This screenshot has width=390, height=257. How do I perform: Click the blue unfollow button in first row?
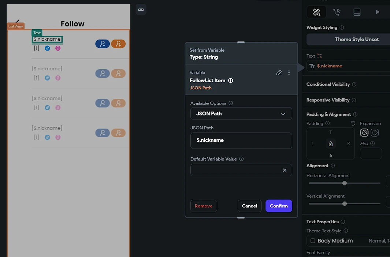103,44
